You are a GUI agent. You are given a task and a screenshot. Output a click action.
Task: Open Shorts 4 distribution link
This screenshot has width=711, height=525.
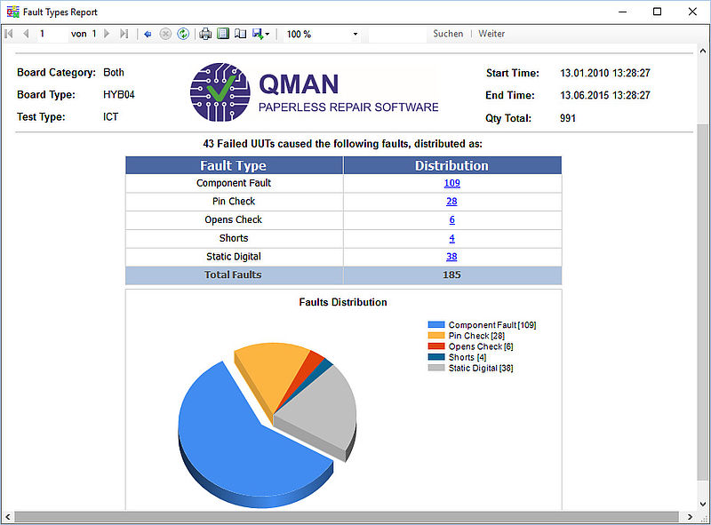[452, 238]
